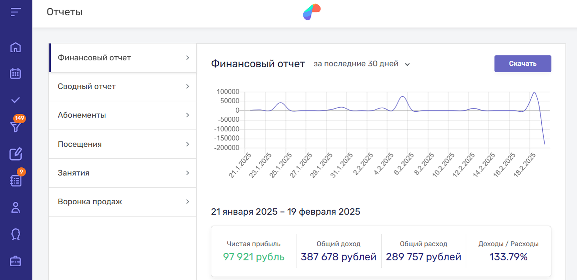Viewport: 577px width, 280px height.
Task: Open the briefcase icon in sidebar
Action: (x=16, y=261)
